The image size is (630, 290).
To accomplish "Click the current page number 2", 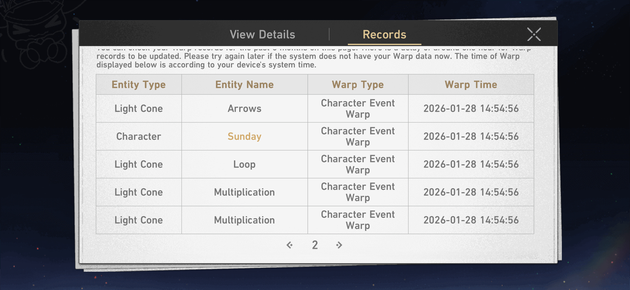I will pos(315,245).
